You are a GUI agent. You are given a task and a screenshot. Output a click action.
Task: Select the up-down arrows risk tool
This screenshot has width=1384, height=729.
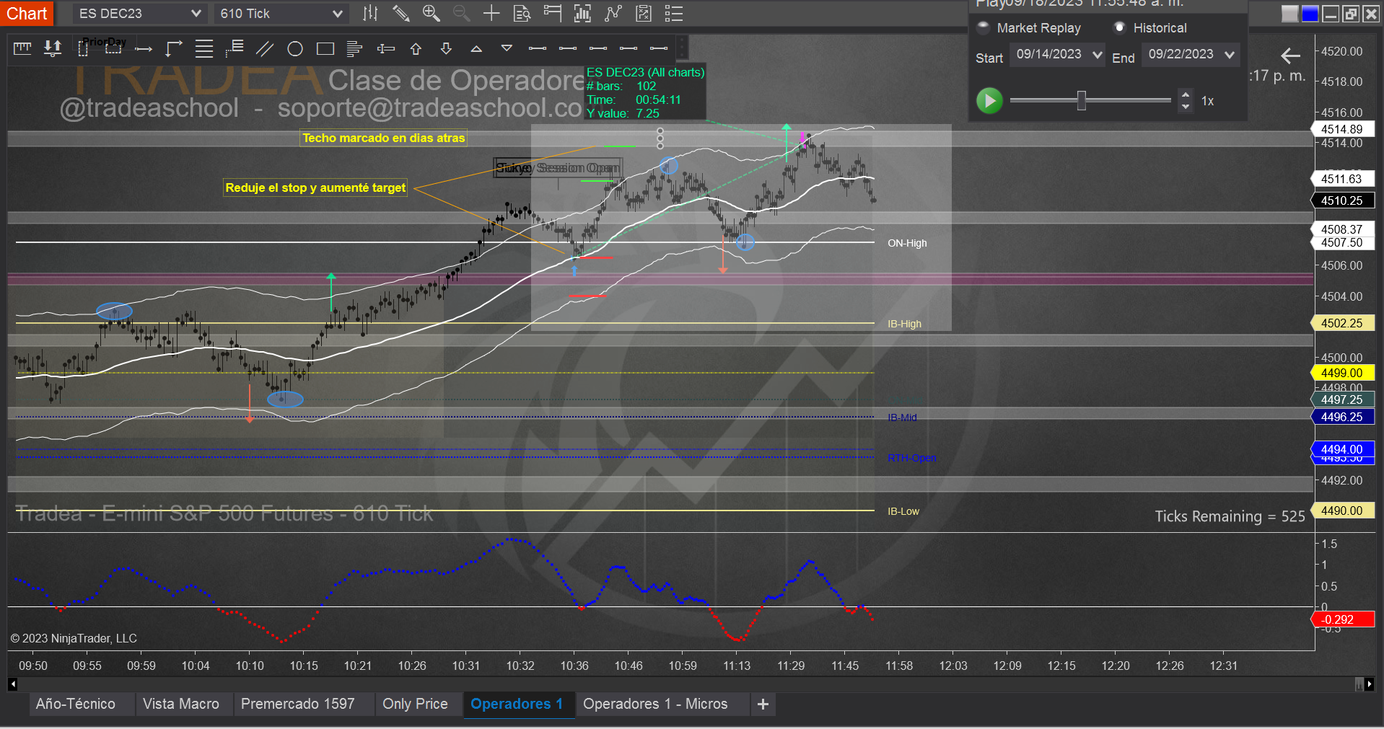(x=53, y=48)
